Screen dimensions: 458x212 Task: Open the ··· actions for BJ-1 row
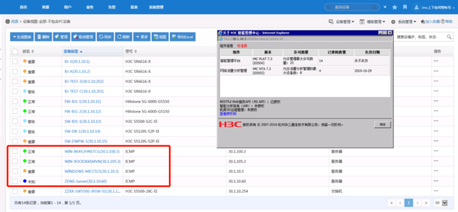(436, 61)
